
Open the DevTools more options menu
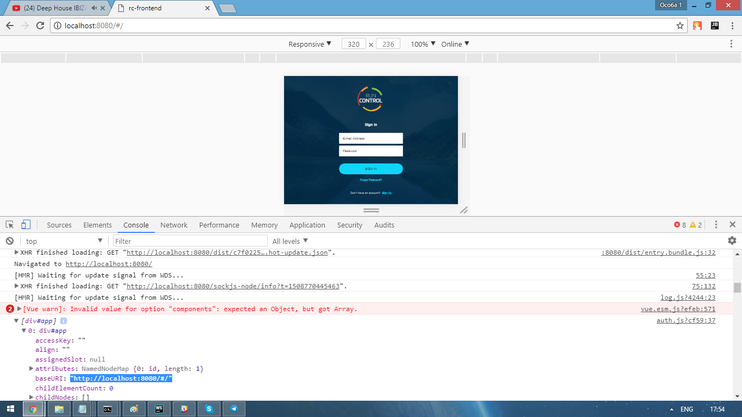click(x=716, y=224)
